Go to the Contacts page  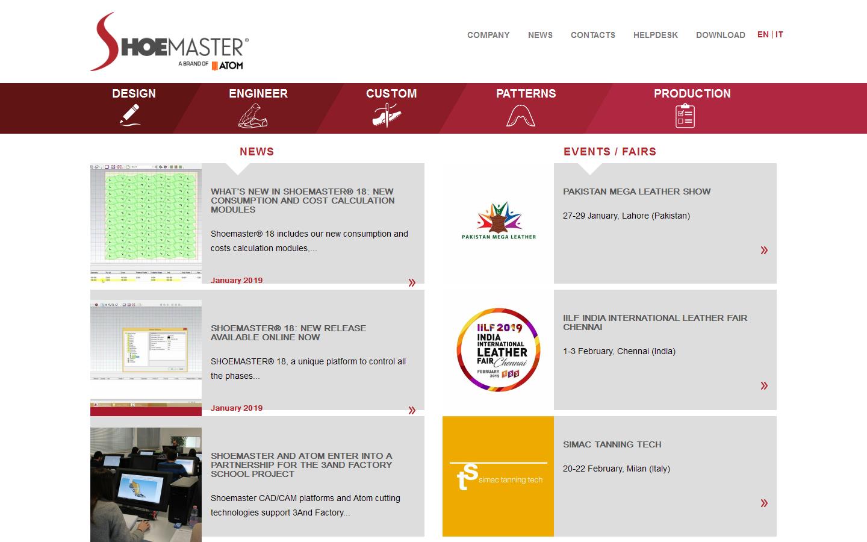pos(593,35)
